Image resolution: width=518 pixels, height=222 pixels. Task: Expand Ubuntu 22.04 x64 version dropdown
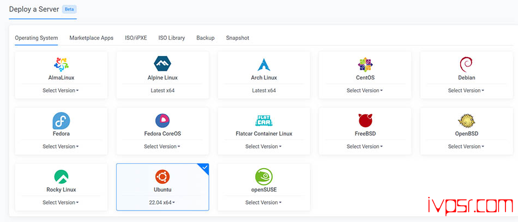tap(162, 202)
